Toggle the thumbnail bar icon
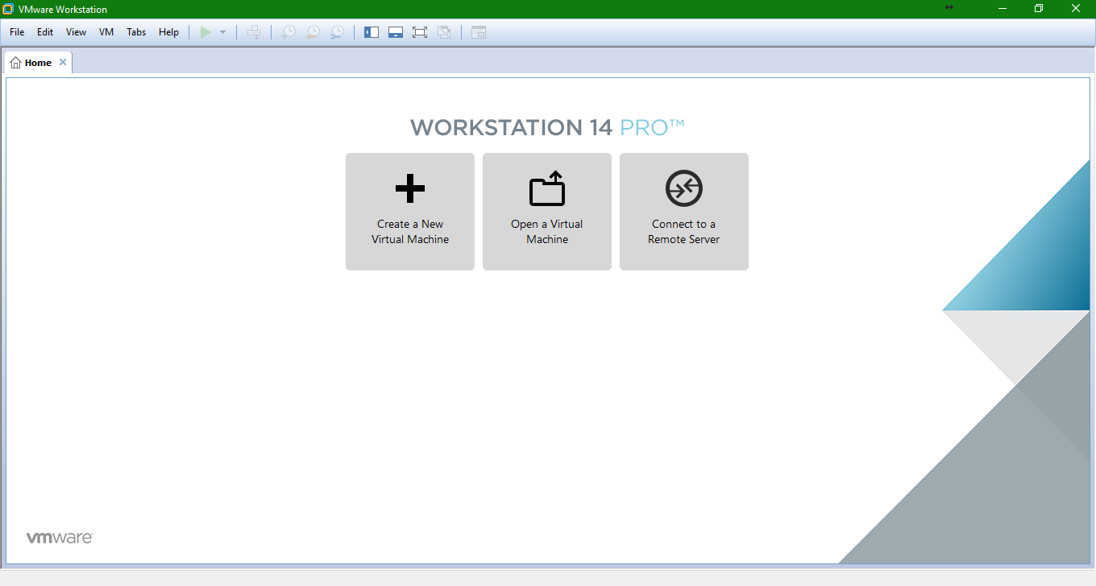1096x586 pixels. (396, 32)
